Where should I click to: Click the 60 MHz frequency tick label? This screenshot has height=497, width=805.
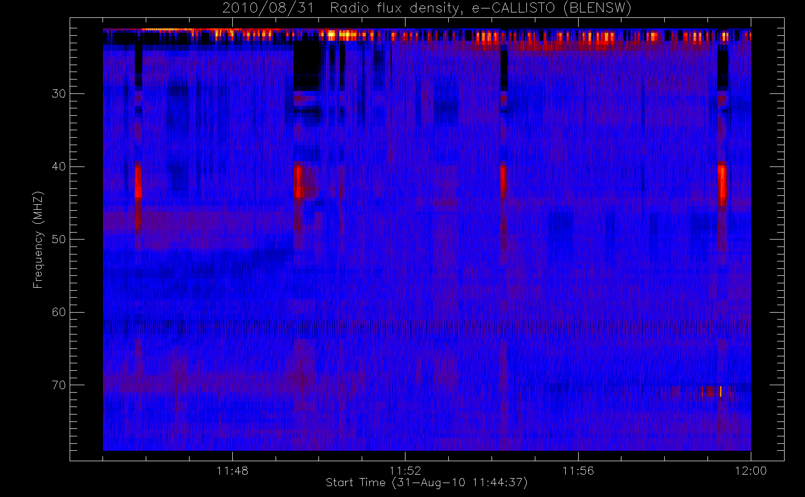[x=59, y=312]
